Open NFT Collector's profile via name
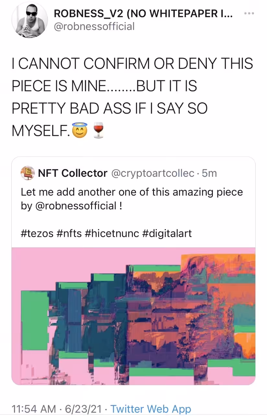 (x=73, y=173)
